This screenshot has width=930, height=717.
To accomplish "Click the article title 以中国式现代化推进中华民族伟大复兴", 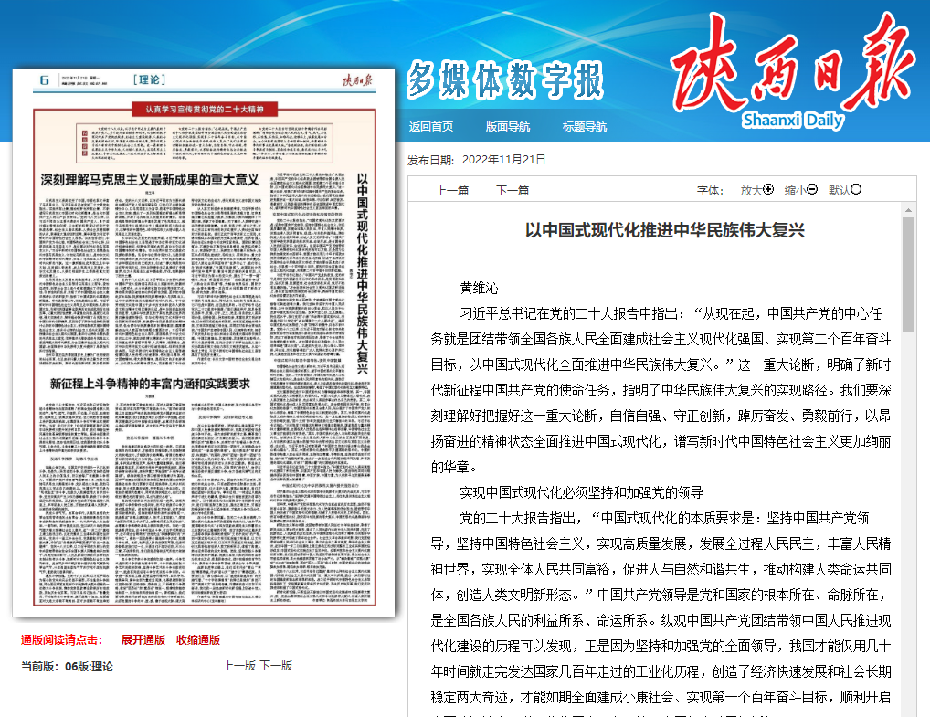I will (665, 230).
